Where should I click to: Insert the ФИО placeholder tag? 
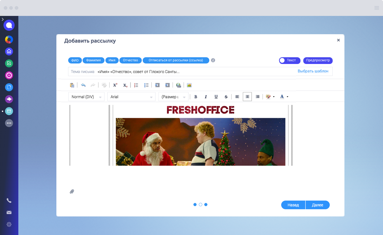click(x=75, y=60)
